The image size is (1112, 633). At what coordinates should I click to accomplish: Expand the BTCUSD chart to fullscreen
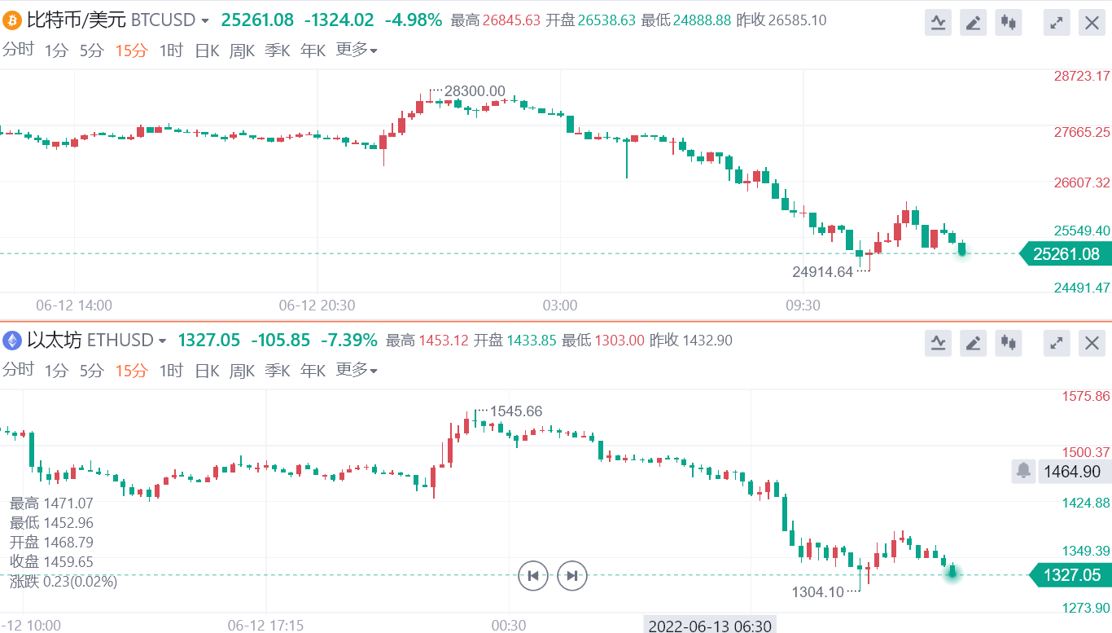pyautogui.click(x=1057, y=23)
